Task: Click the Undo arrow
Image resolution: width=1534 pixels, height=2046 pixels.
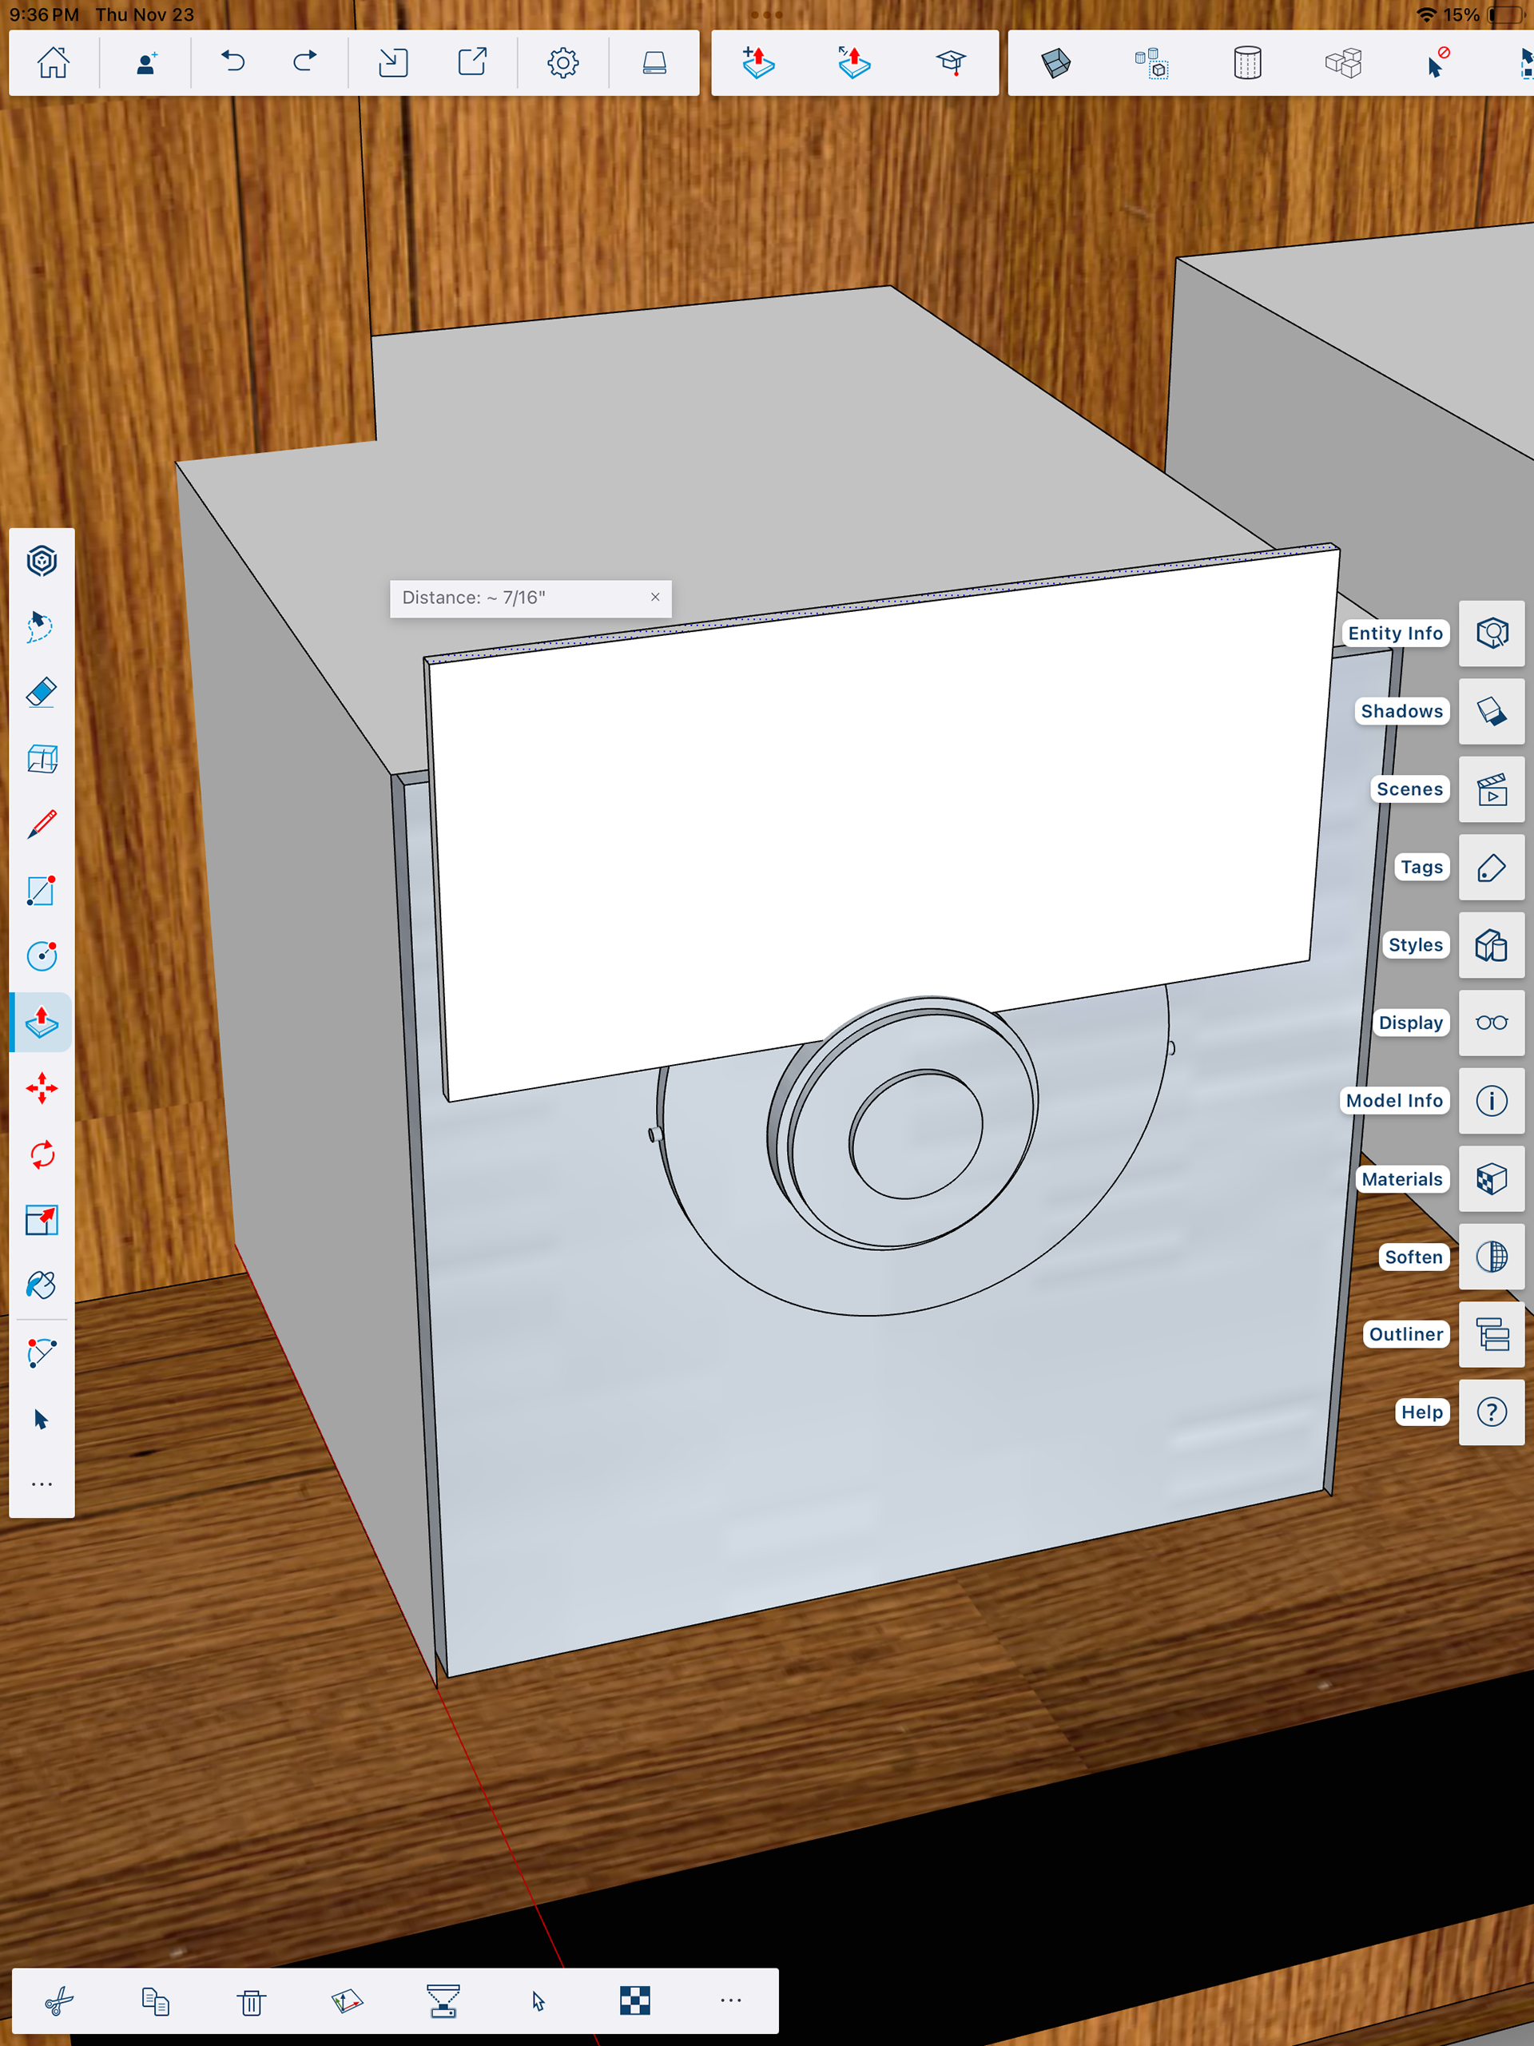Action: pos(232,62)
